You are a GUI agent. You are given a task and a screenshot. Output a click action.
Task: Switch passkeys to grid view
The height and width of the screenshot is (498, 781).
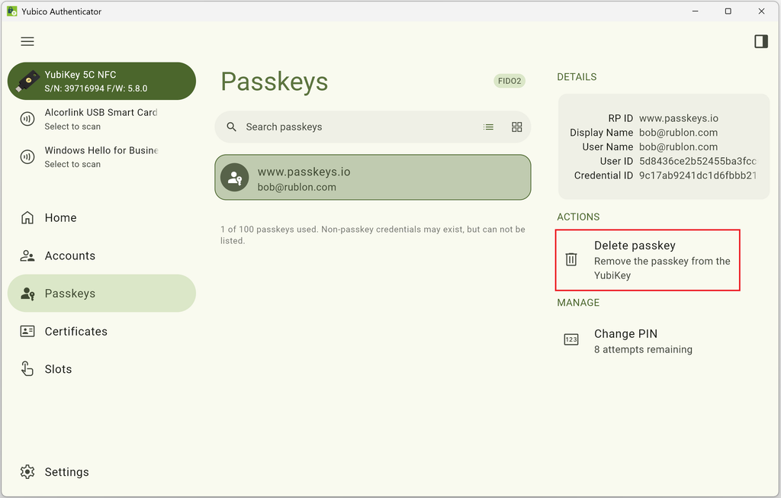tap(517, 127)
